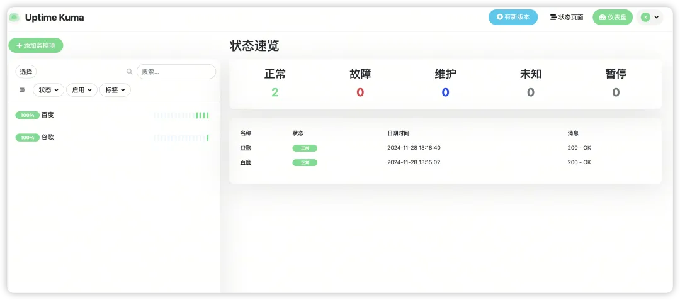This screenshot has height=300, width=680.
Task: Click the timestamp 2024-11-28 13:15:02
Action: [414, 162]
